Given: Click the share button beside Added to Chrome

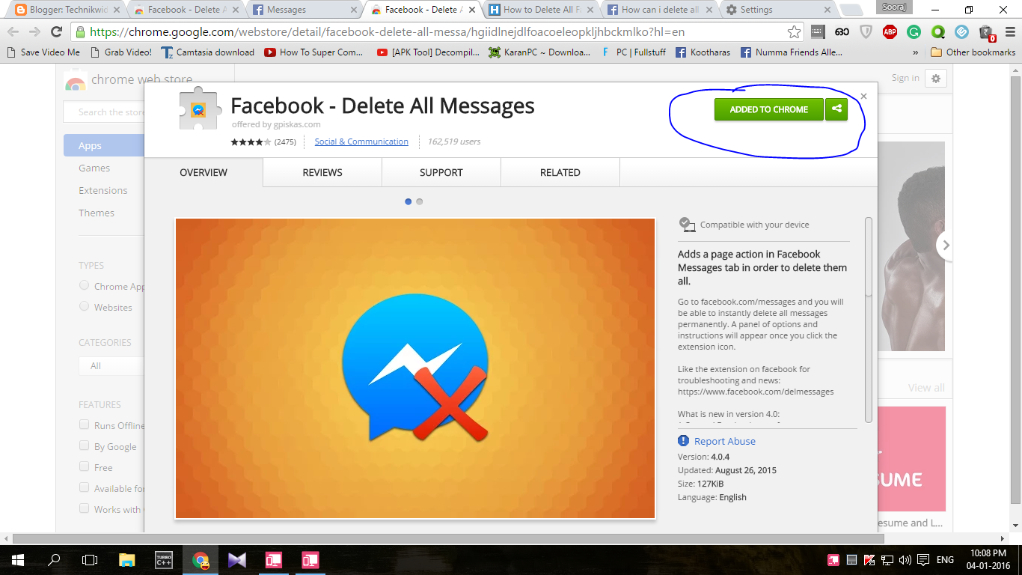Looking at the screenshot, I should [x=836, y=109].
